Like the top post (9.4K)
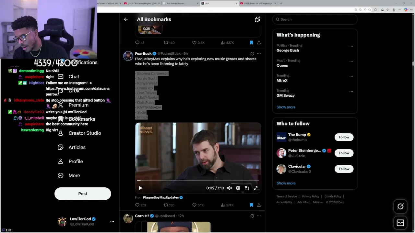This screenshot has height=233, width=415. (x=198, y=43)
